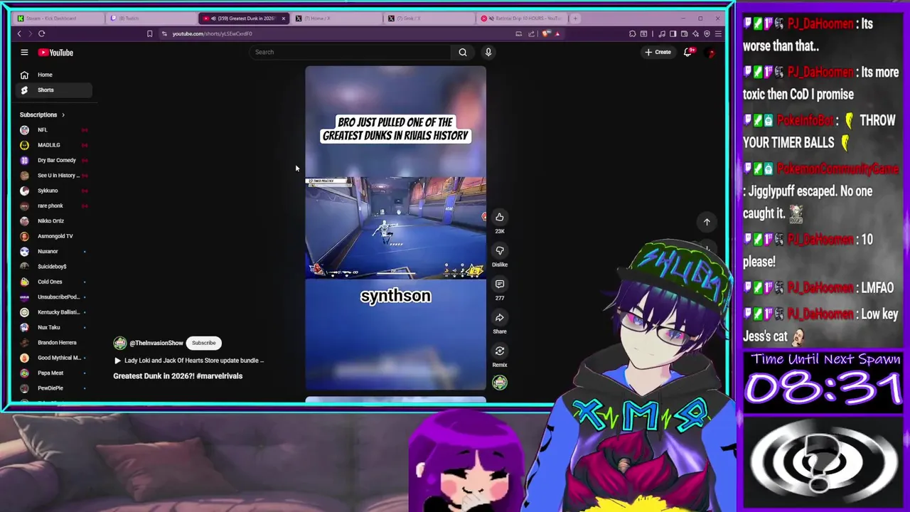Viewport: 910px width, 512px height.
Task: Navigate back in the browser
Action: point(19,33)
